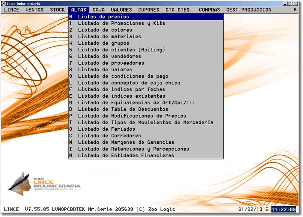This screenshot has width=303, height=217.
Task: Select Listado de condiciones de pago
Action: click(x=146, y=76)
